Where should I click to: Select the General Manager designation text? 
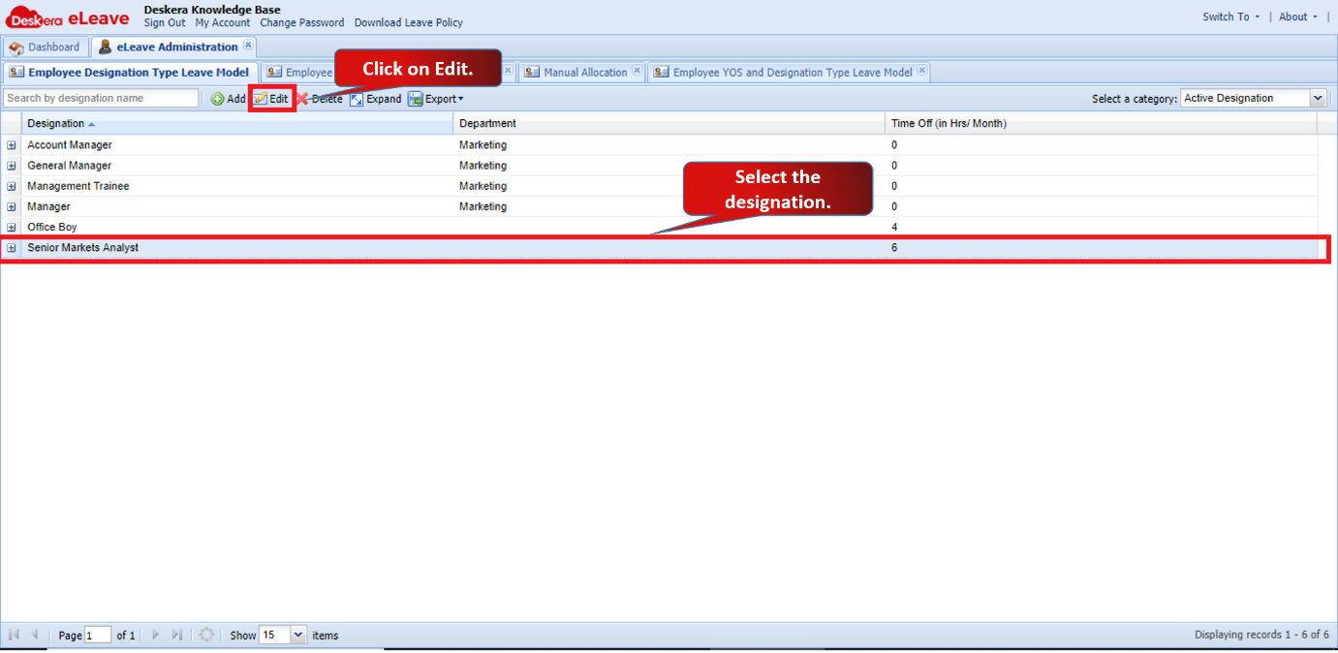(x=70, y=166)
